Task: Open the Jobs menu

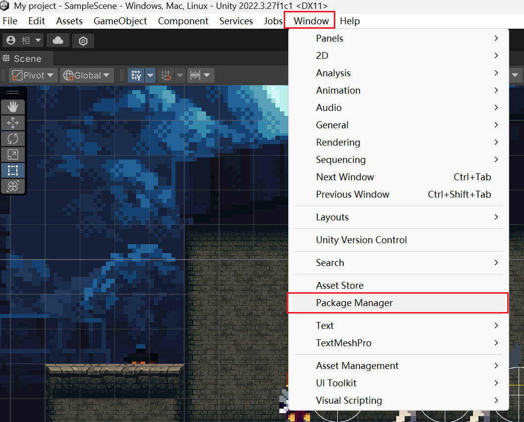Action: (273, 21)
